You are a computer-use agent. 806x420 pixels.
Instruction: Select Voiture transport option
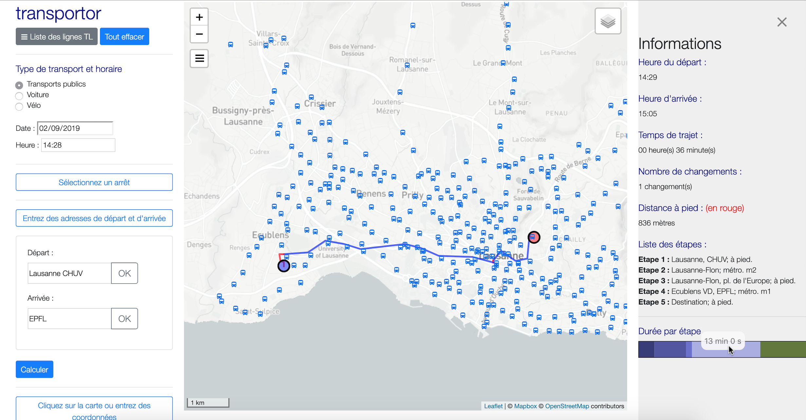19,96
